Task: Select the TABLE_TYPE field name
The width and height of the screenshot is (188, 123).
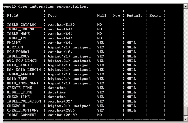Action: point(18,38)
